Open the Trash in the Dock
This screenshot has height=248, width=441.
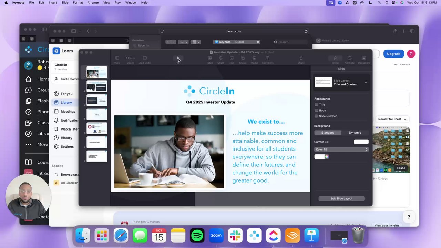(358, 235)
